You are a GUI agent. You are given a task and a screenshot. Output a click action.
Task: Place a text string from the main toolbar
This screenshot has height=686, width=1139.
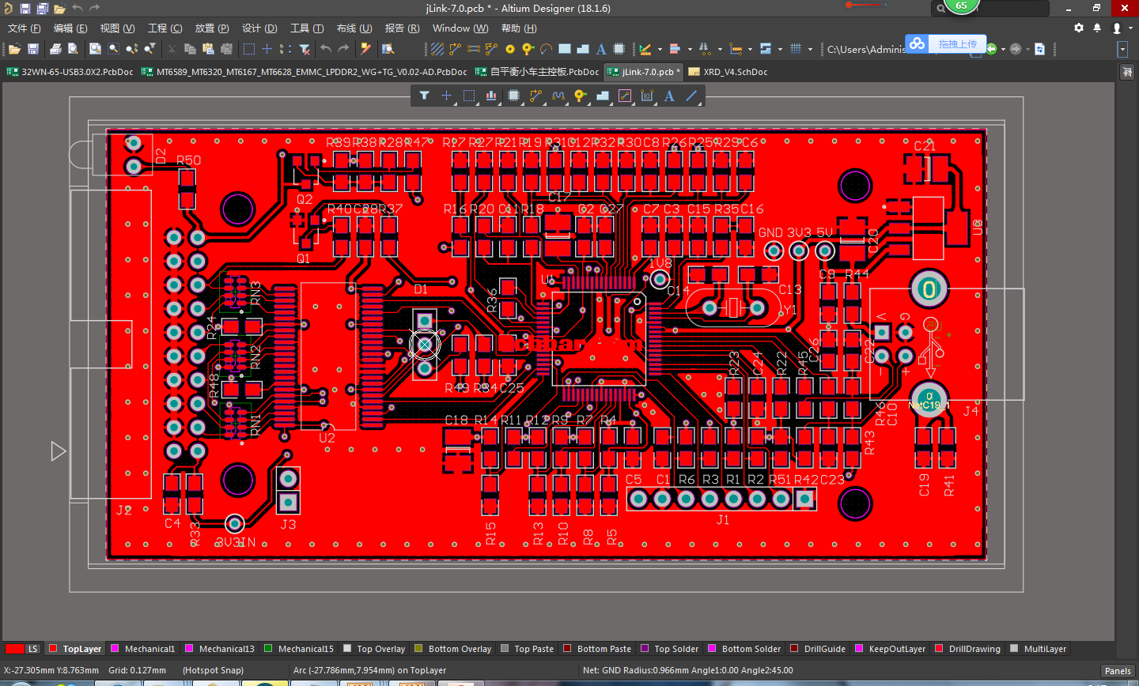[600, 49]
